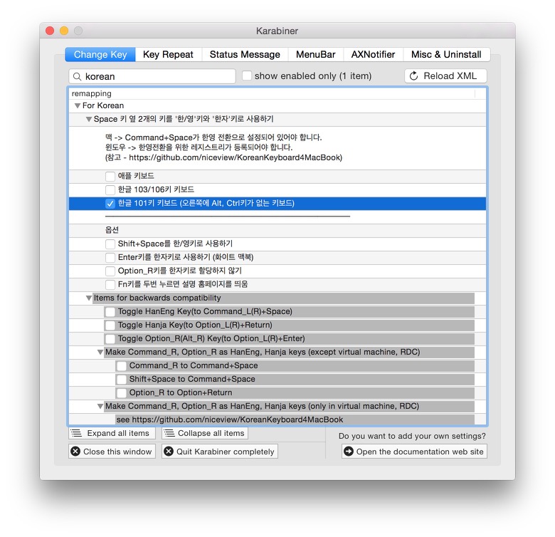Collapse the For Korean group
The width and height of the screenshot is (555, 537).
coord(77,105)
